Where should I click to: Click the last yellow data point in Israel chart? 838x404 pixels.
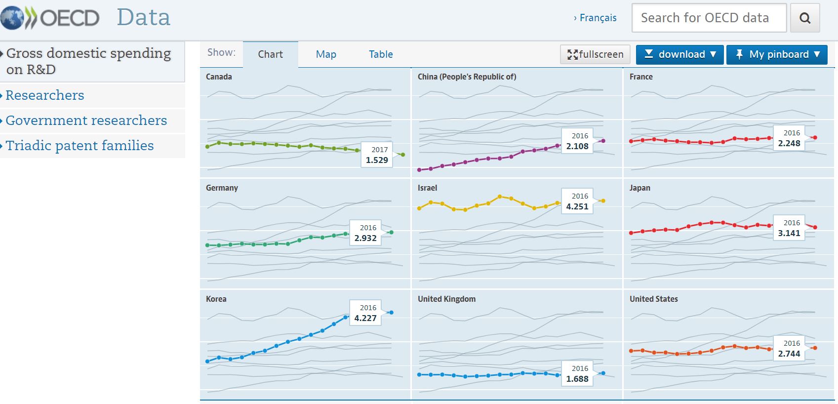pos(603,201)
